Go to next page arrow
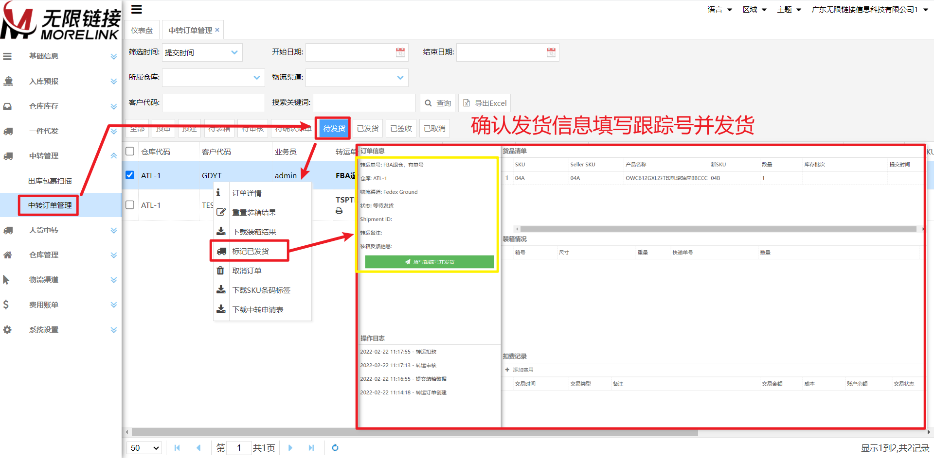Image resolution: width=934 pixels, height=458 pixels. pos(290,448)
